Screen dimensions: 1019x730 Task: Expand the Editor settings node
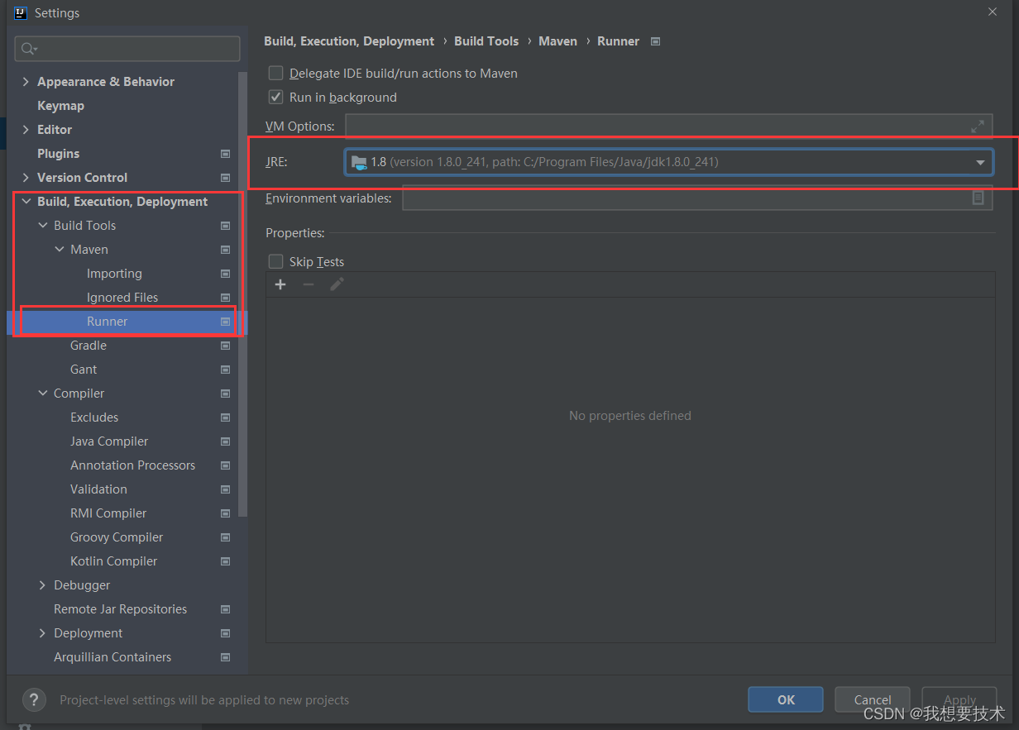(x=26, y=130)
